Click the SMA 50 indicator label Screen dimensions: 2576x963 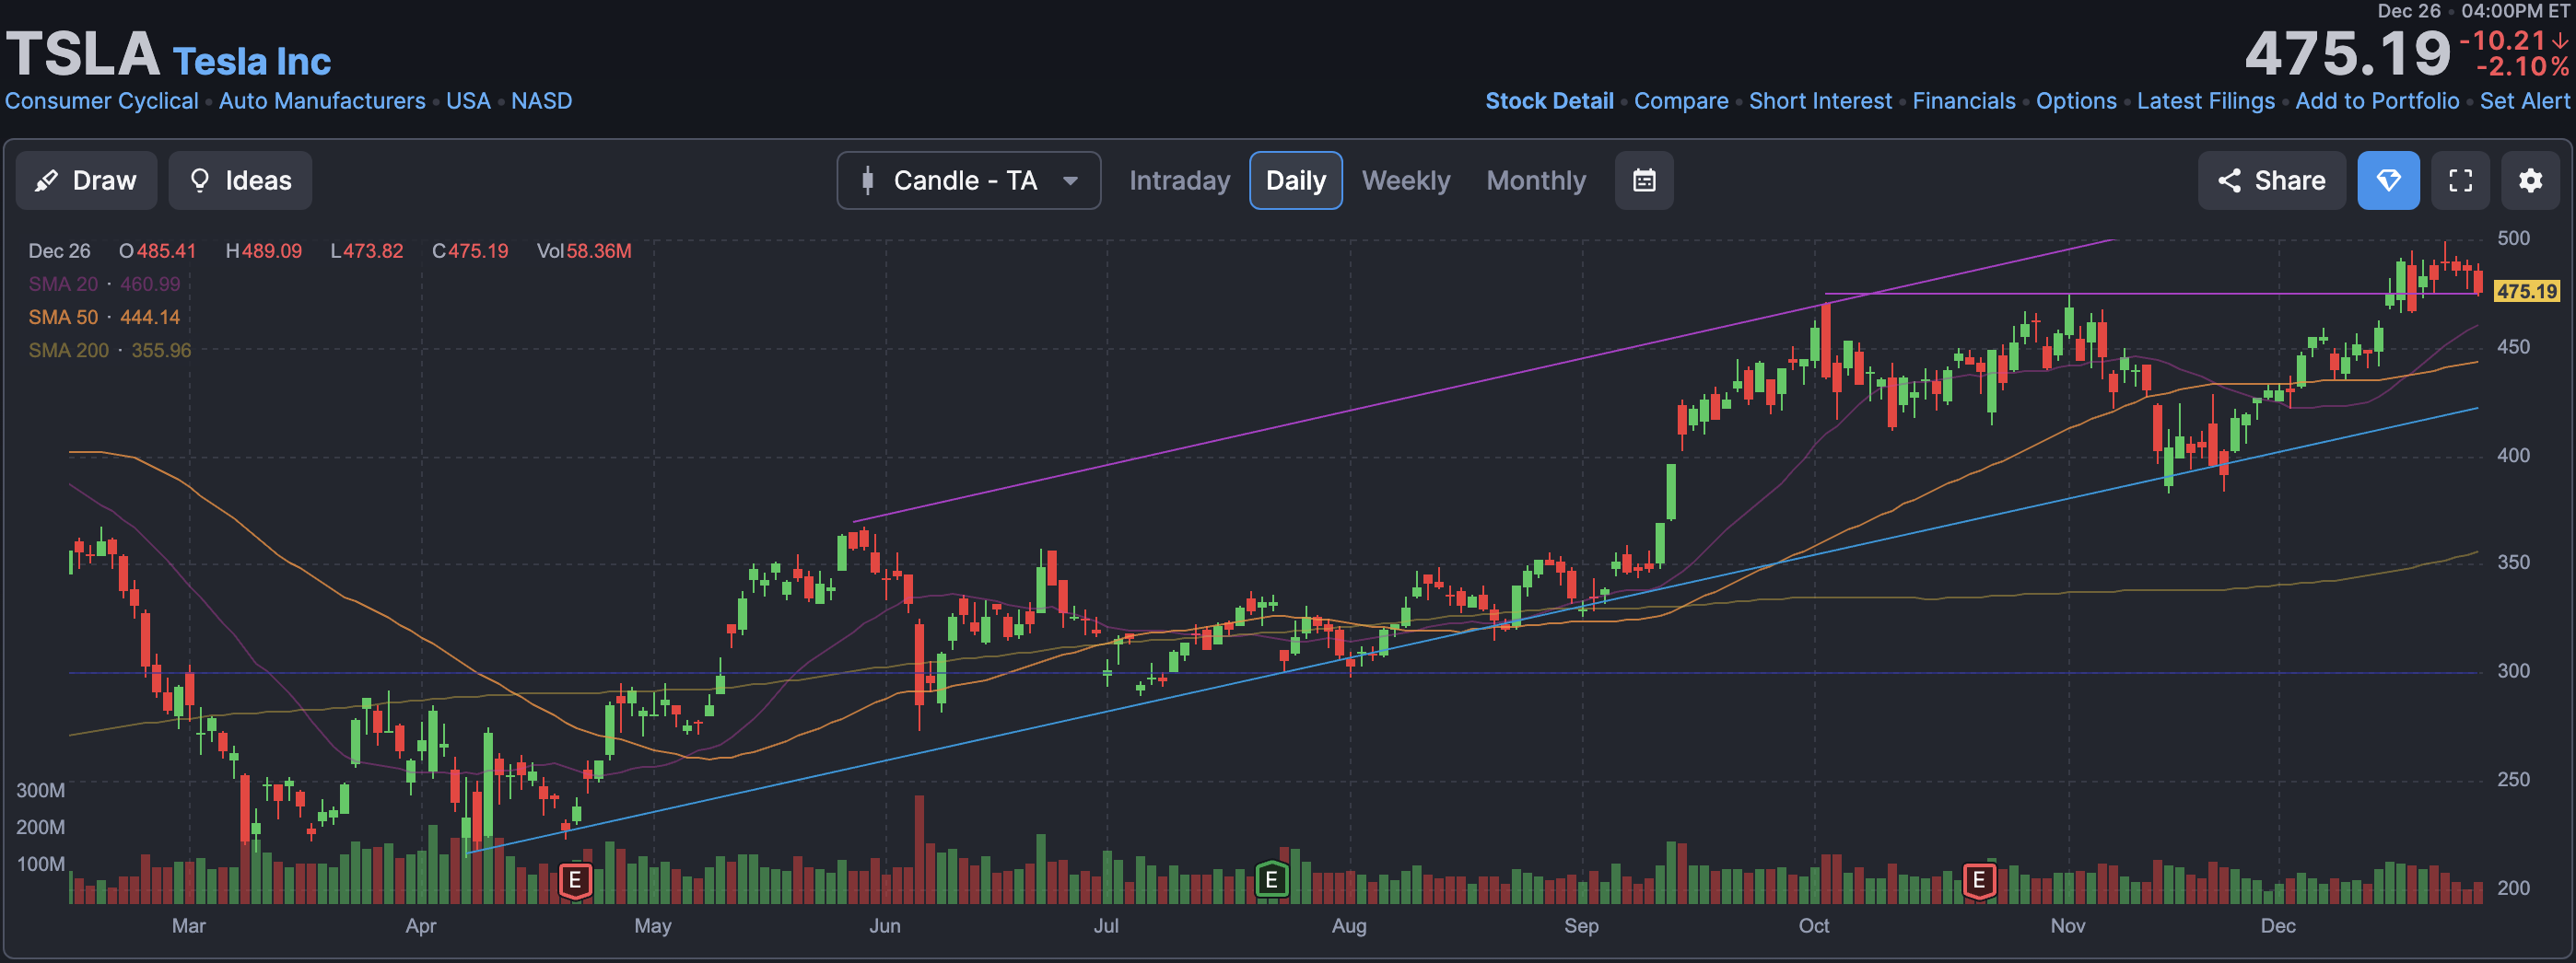(63, 317)
